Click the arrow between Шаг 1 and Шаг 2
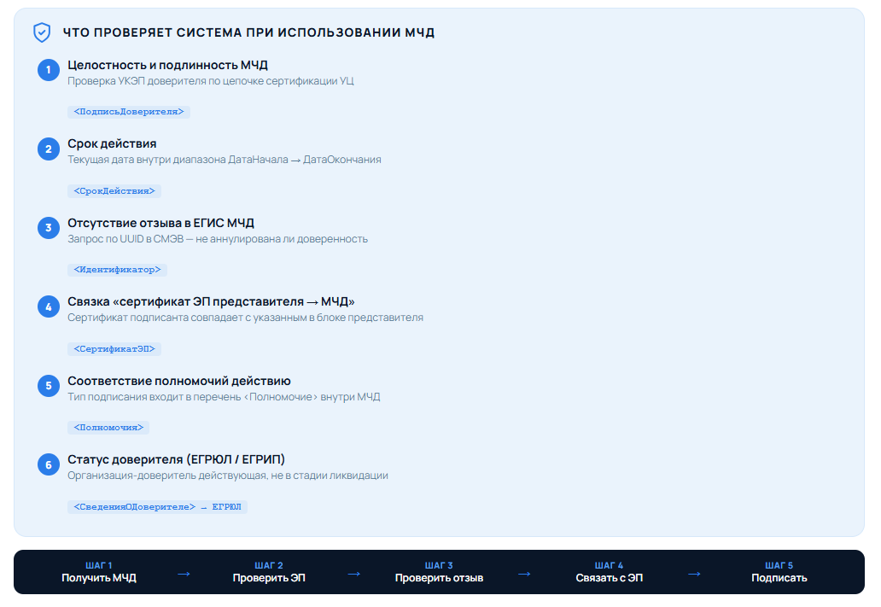The image size is (881, 607). coord(184,574)
